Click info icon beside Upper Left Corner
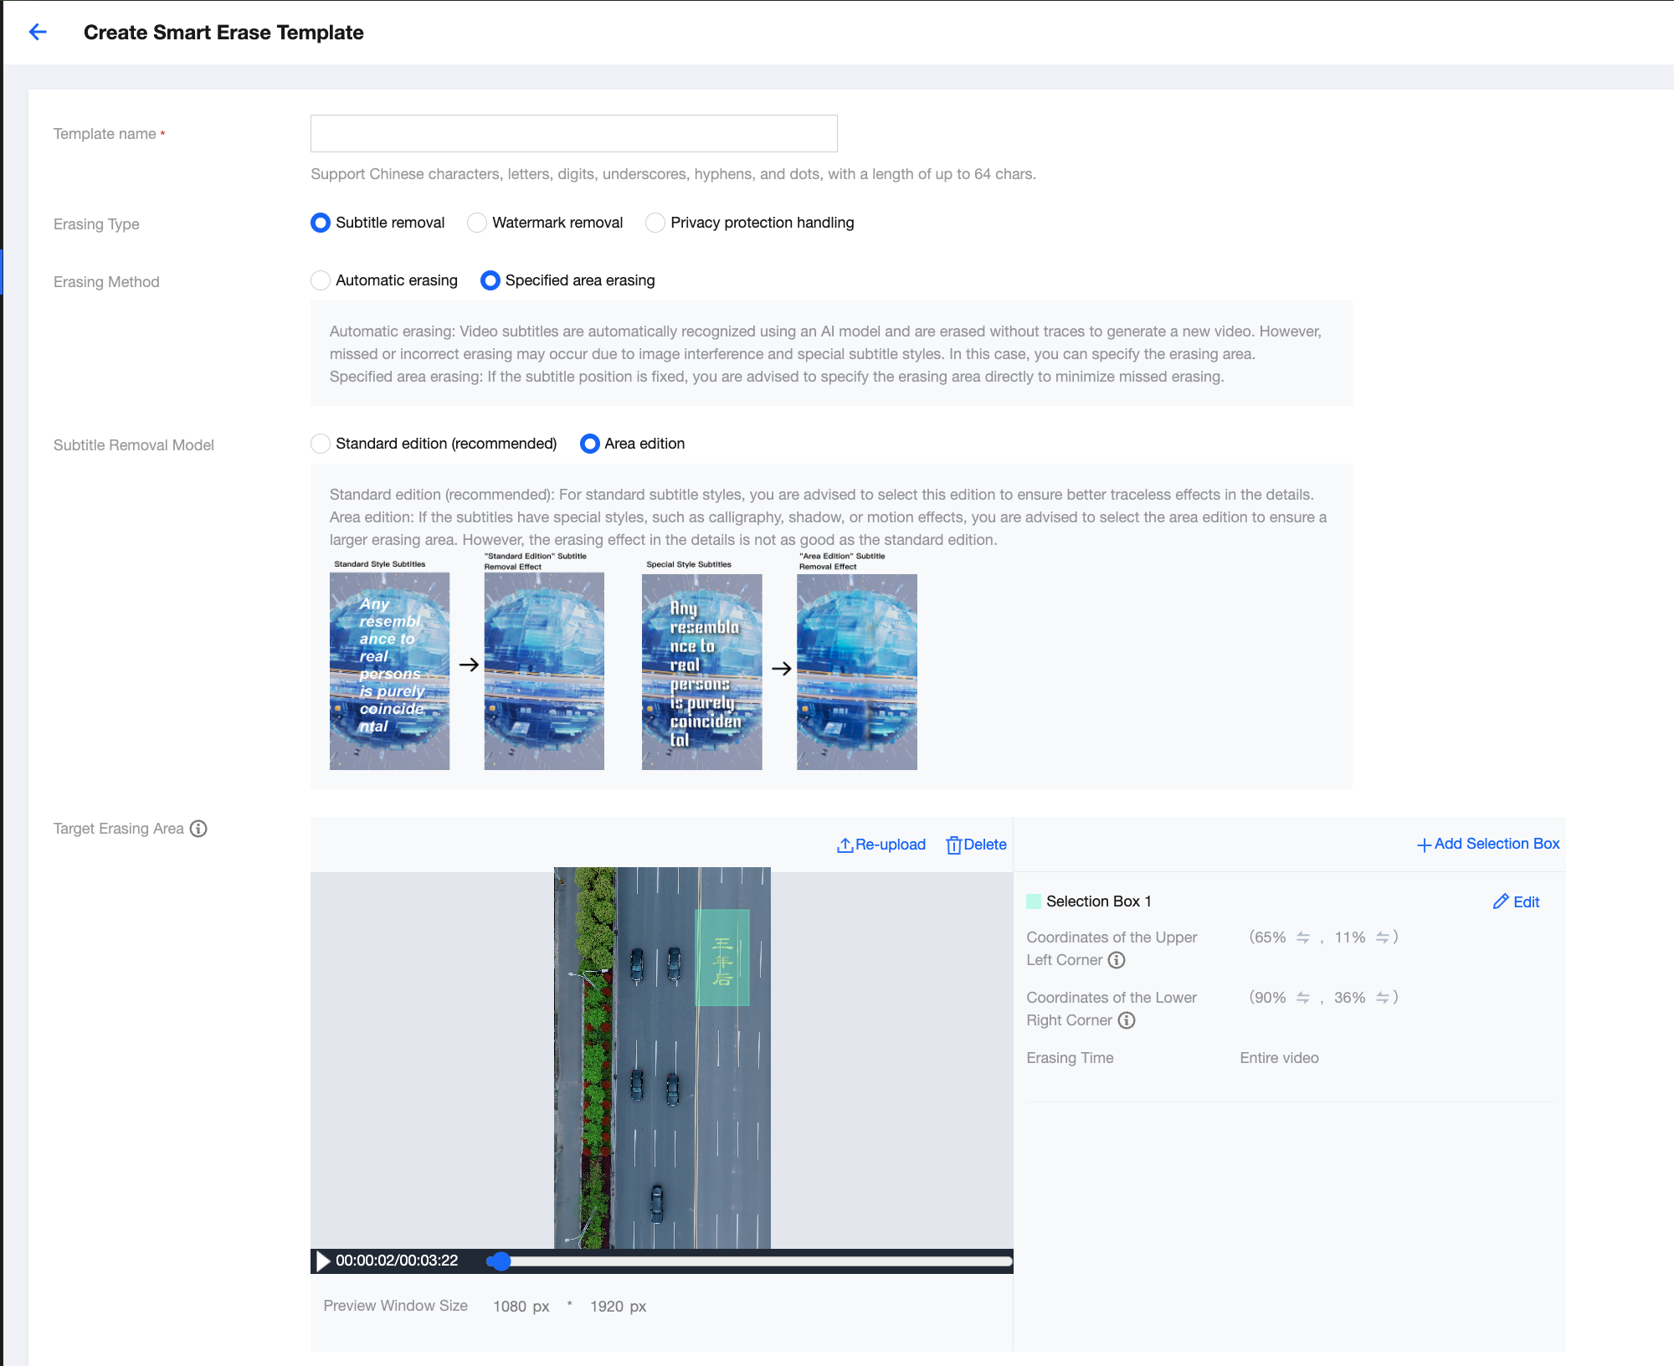The image size is (1674, 1366). click(1117, 960)
